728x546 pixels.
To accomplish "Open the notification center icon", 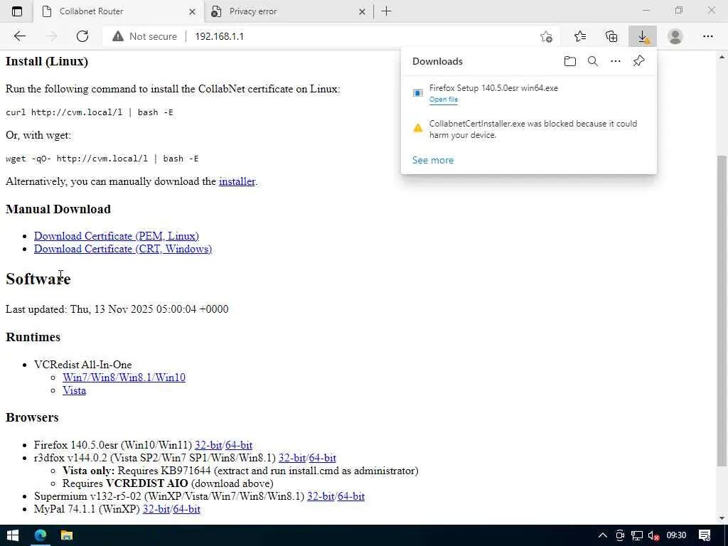I will (x=705, y=535).
